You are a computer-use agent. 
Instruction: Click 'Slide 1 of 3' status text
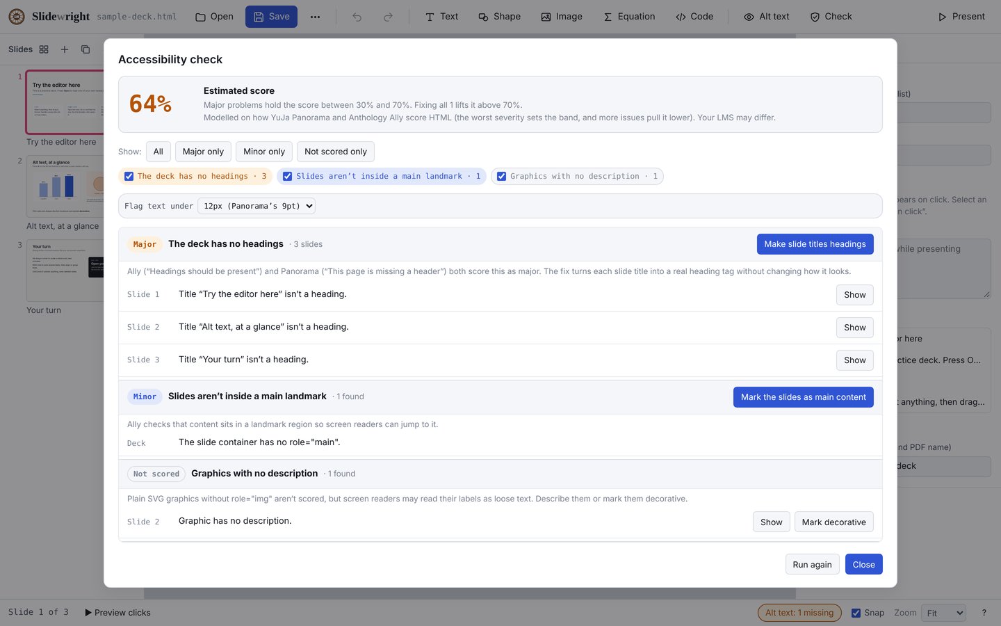click(x=38, y=612)
